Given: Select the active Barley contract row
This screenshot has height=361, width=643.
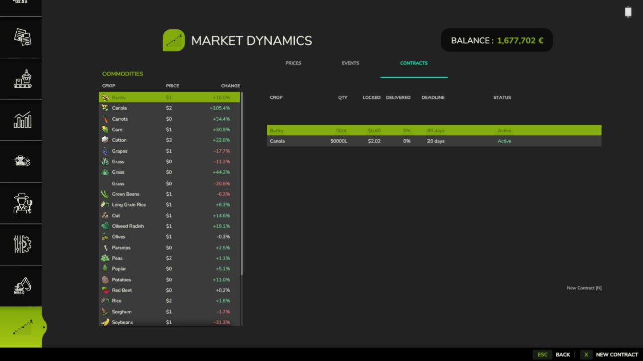Looking at the screenshot, I should point(434,130).
